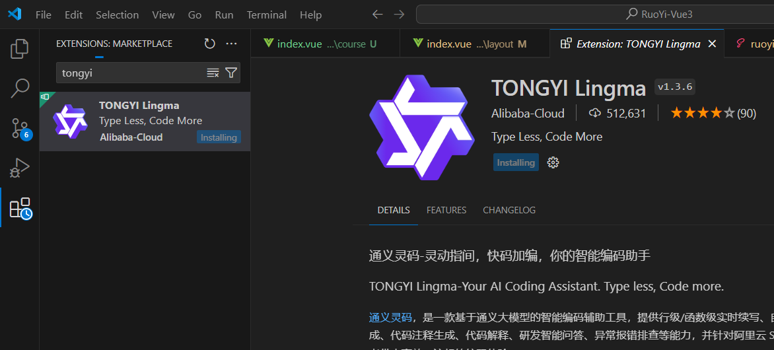Image resolution: width=774 pixels, height=350 pixels.
Task: Open Extensions panel more actions menu
Action: (x=232, y=44)
